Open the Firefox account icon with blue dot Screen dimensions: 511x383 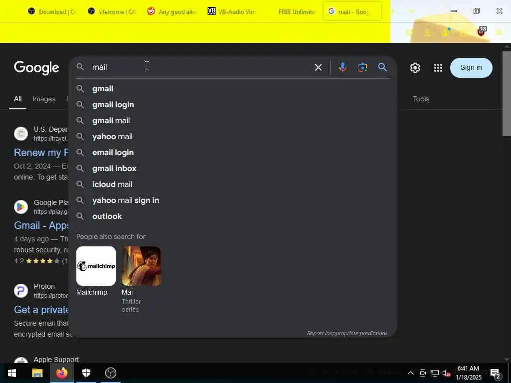click(x=446, y=32)
